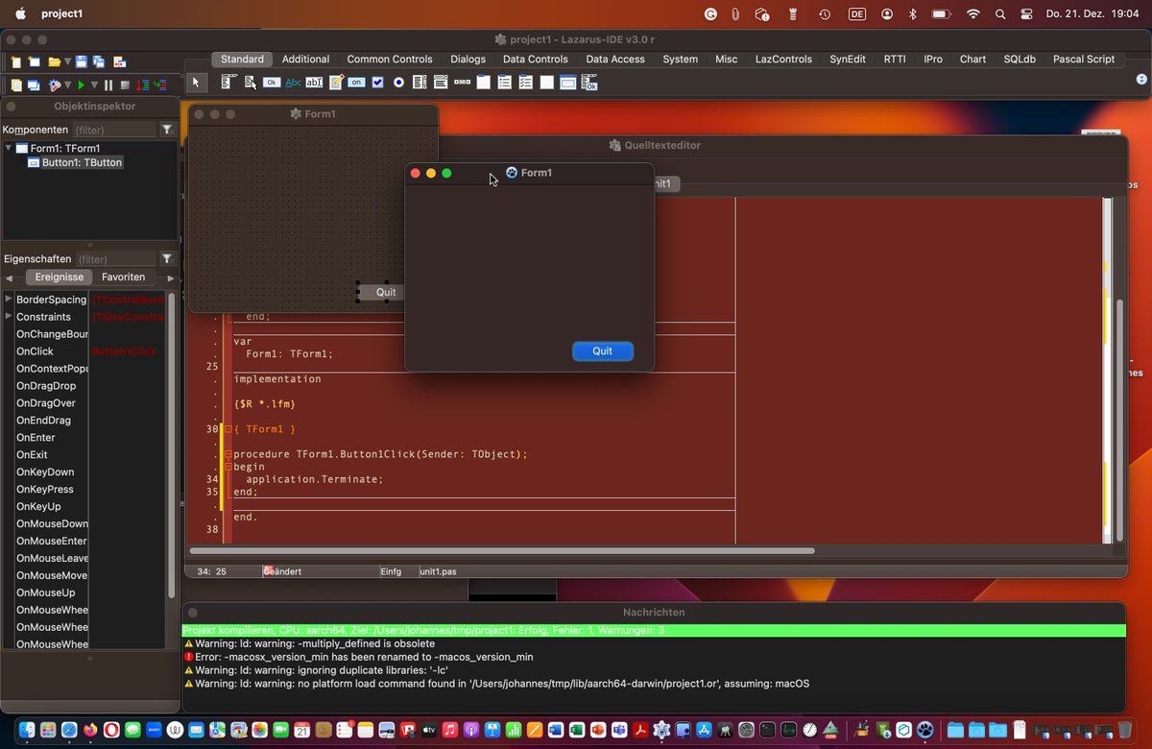
Task: Click the Open folder toolbar icon
Action: click(x=55, y=61)
